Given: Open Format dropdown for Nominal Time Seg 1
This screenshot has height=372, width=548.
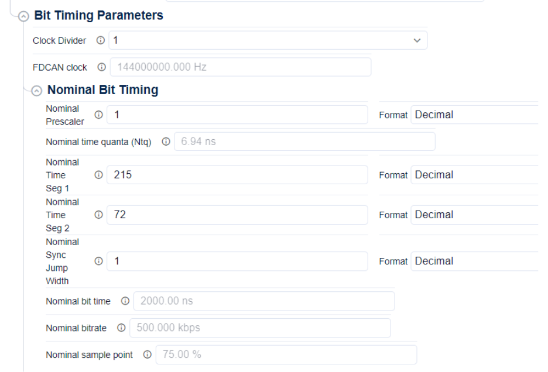Looking at the screenshot, I should pos(475,174).
